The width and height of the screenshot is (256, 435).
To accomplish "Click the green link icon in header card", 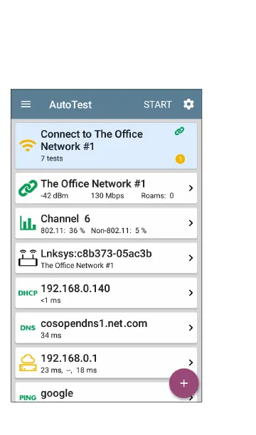I will coord(179,131).
